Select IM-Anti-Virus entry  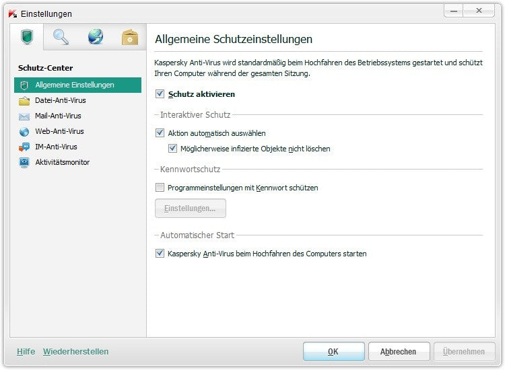[56, 147]
